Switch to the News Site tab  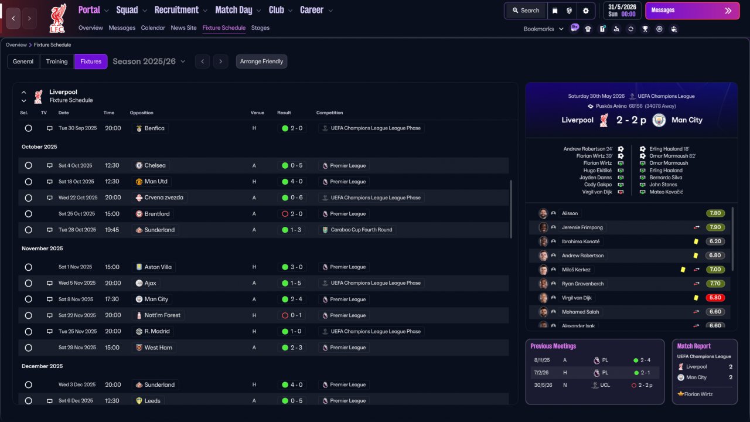(x=183, y=28)
